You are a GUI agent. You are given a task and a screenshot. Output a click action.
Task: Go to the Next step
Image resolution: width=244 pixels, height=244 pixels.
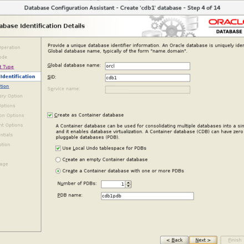203,240
